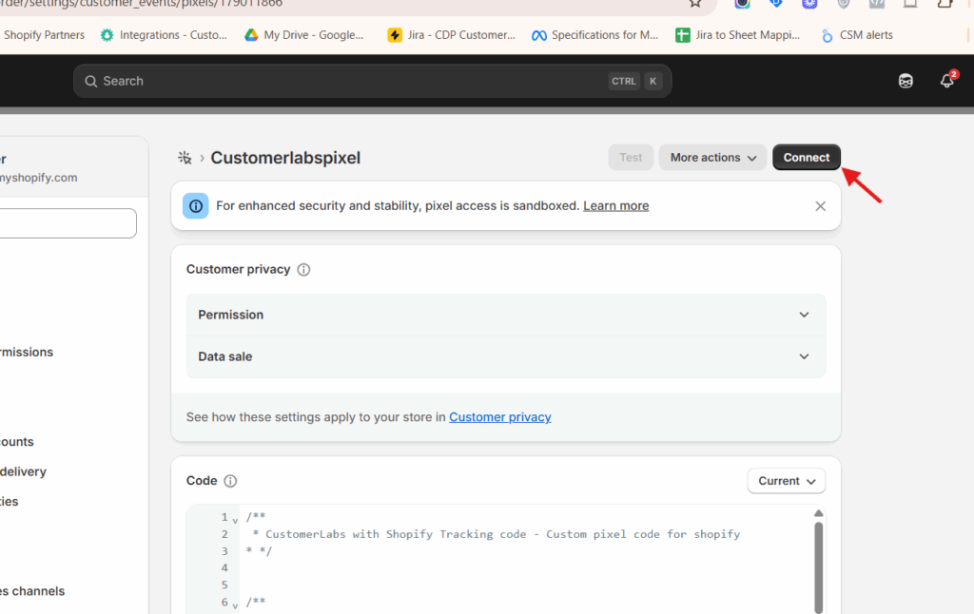
Task: Open the My Drive - Google bookmark
Action: coord(303,35)
